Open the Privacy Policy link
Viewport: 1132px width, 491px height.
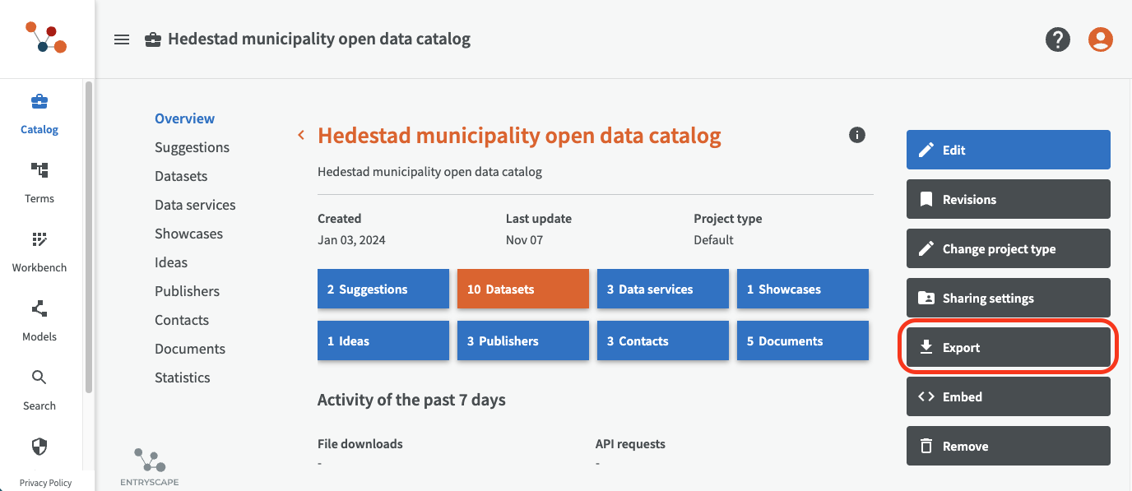45,483
